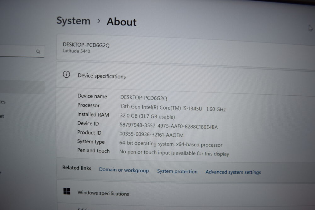315x210 pixels.
Task: Click the About breadcrumb heading
Action: click(x=122, y=22)
